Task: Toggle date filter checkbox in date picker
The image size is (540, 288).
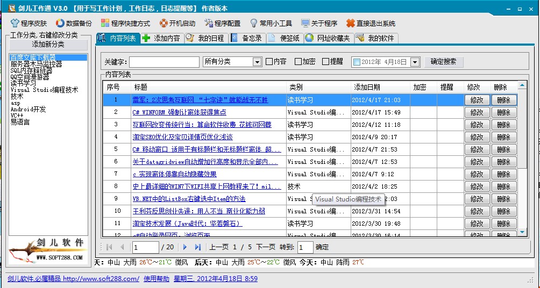Action: (x=357, y=62)
